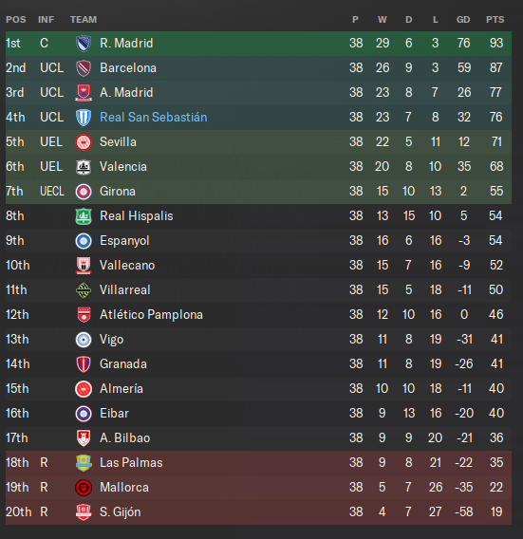Image resolution: width=523 pixels, height=539 pixels.
Task: Click the Villarreal yellow badge icon
Action: click(84, 290)
